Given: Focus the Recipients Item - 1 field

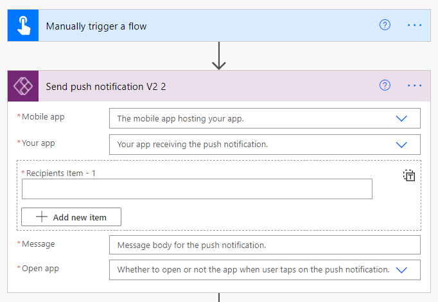Looking at the screenshot, I should click(x=197, y=189).
